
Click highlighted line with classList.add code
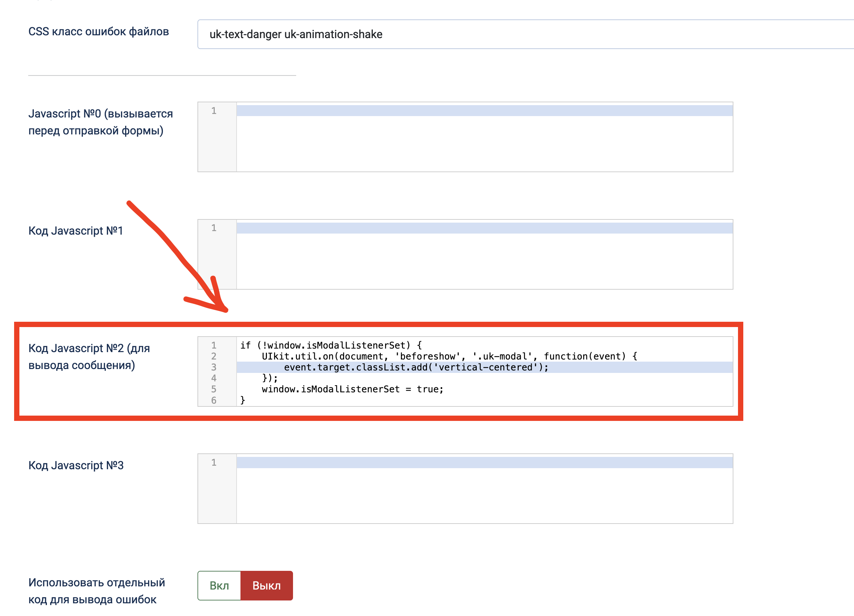pos(416,367)
